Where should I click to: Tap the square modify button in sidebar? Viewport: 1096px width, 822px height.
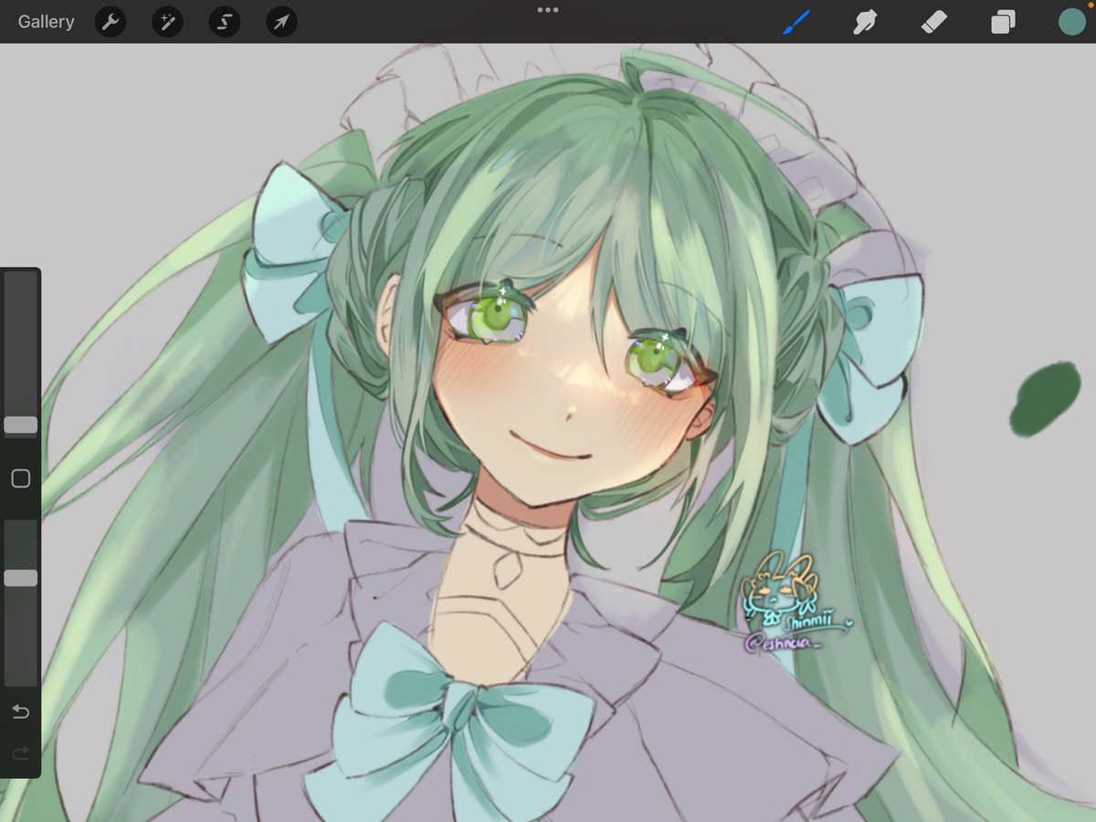coord(20,479)
